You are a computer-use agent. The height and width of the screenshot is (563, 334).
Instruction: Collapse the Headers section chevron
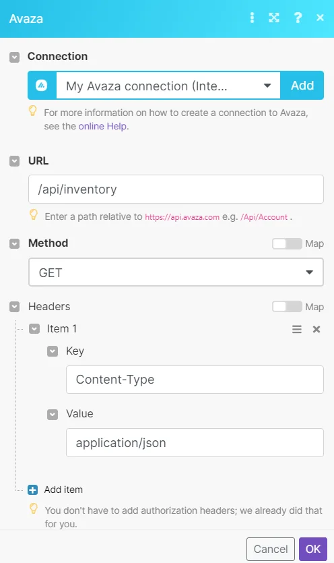pyautogui.click(x=14, y=307)
